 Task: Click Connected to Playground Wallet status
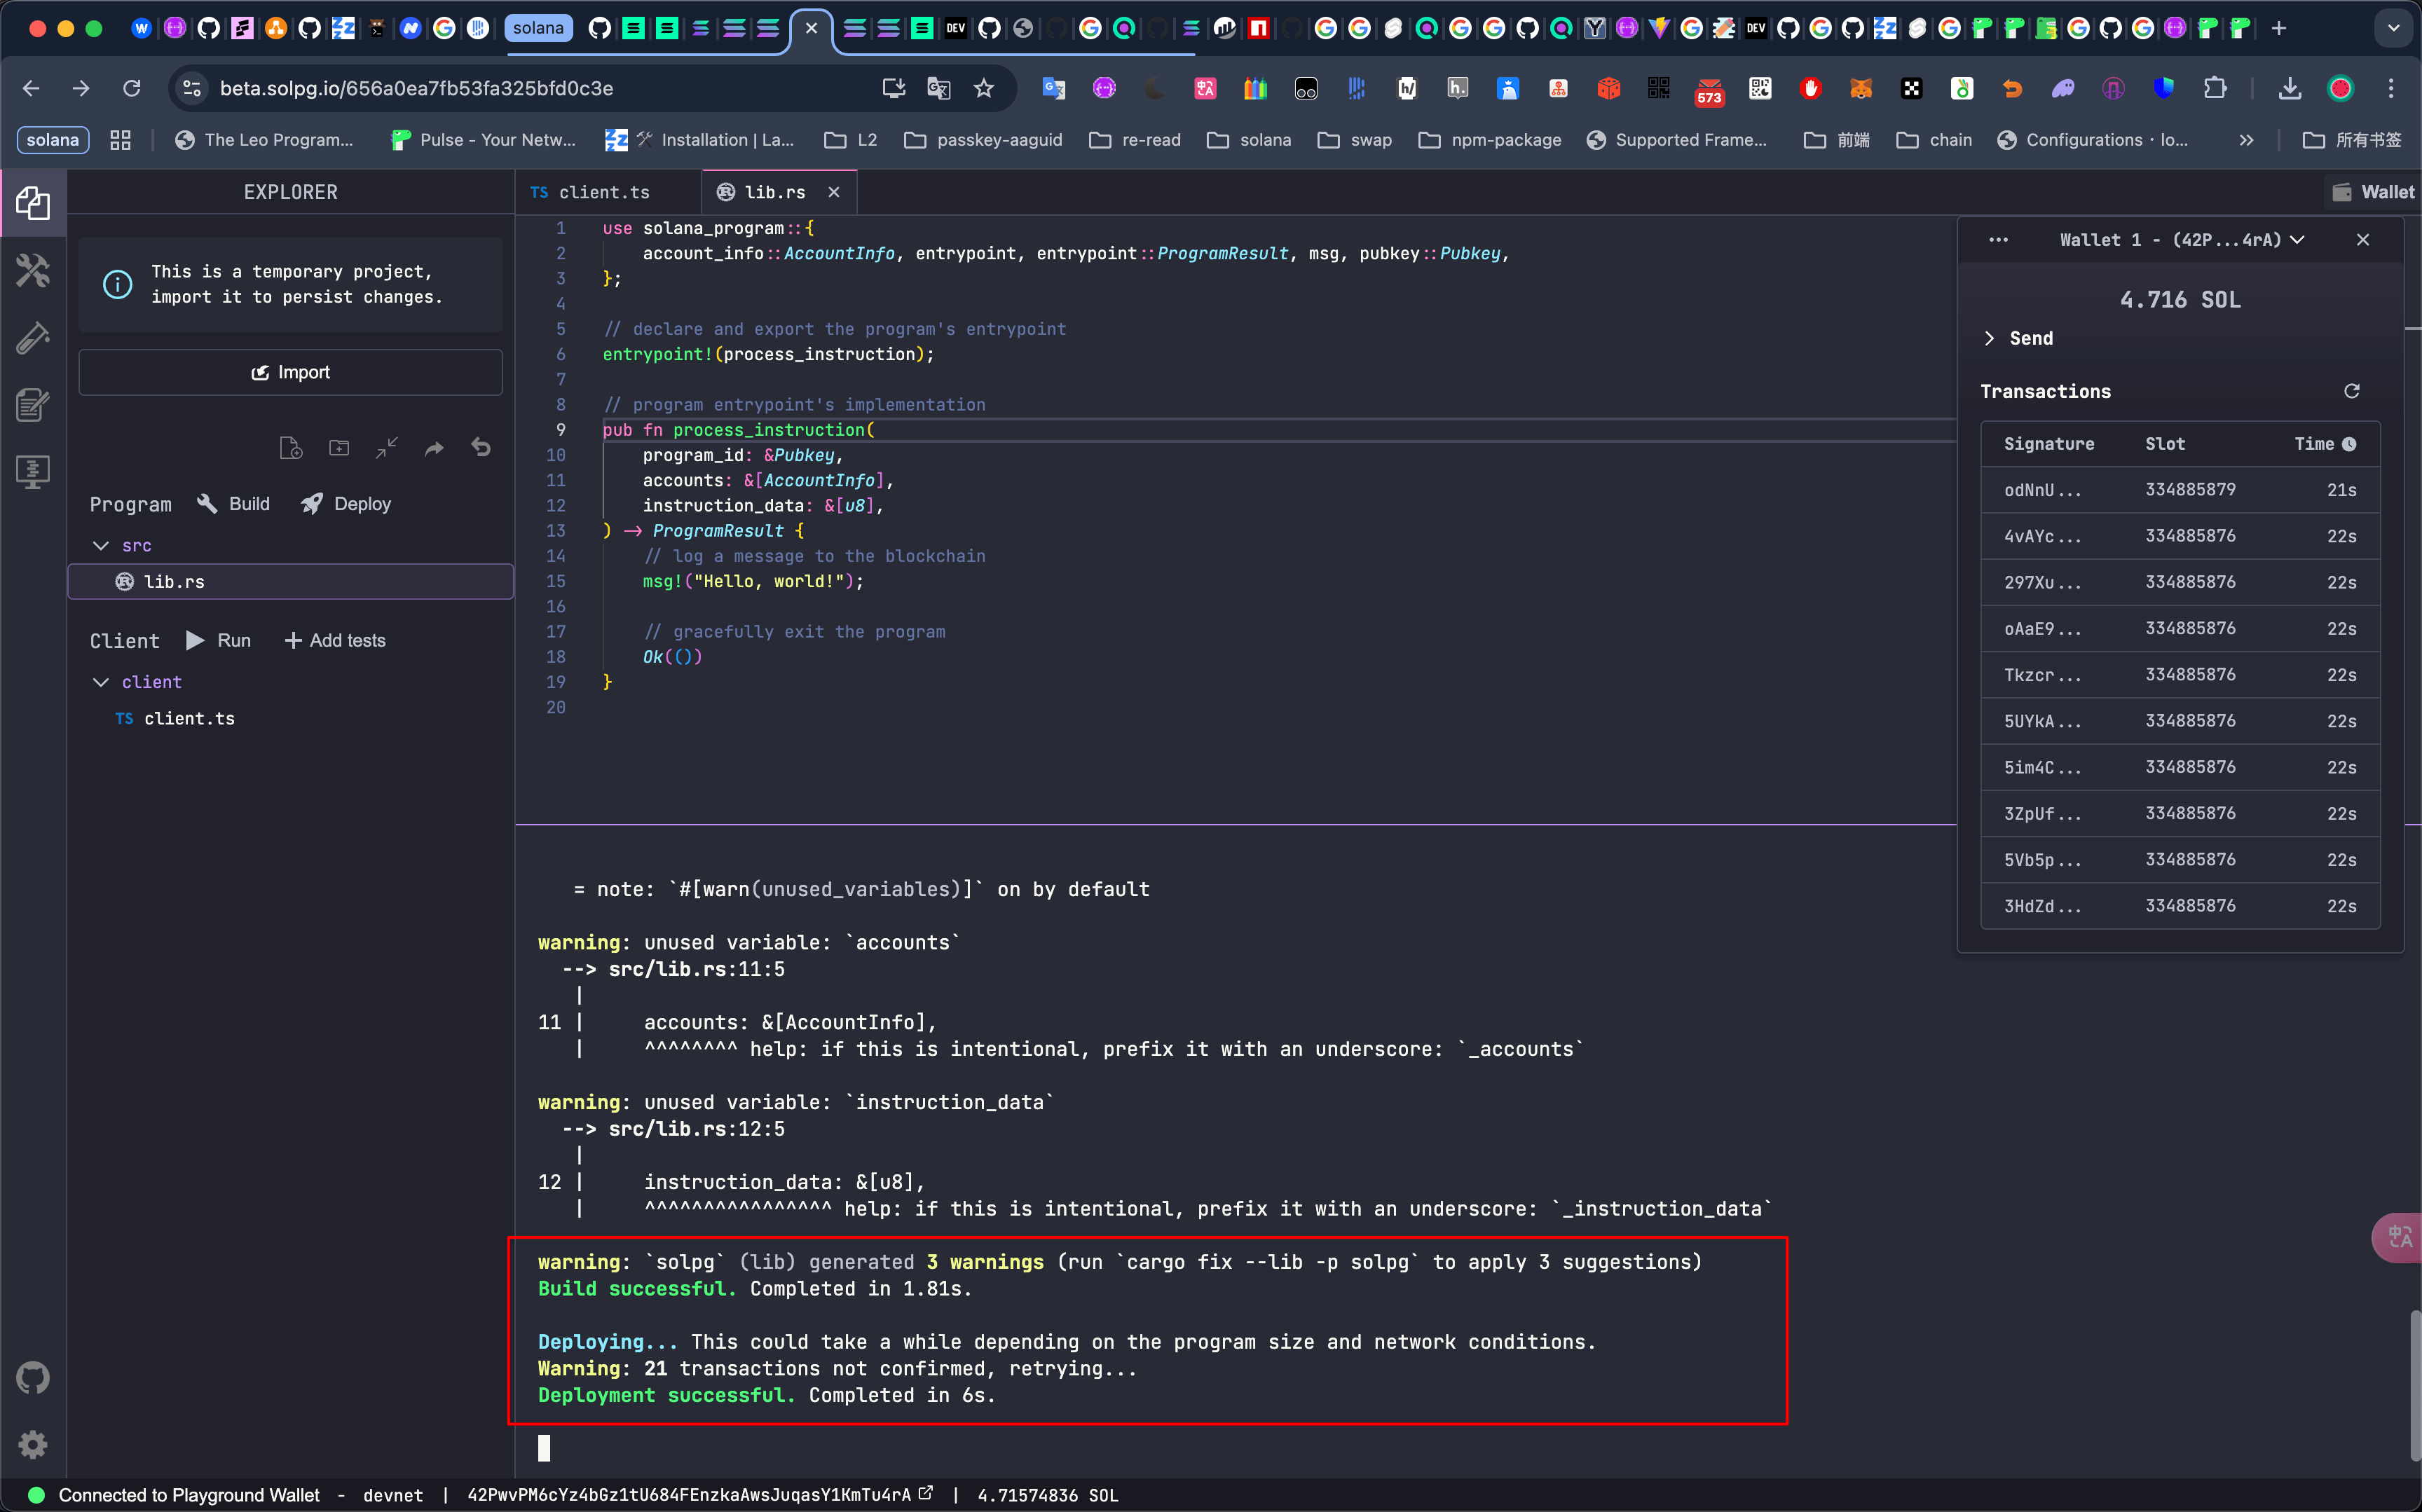point(188,1495)
